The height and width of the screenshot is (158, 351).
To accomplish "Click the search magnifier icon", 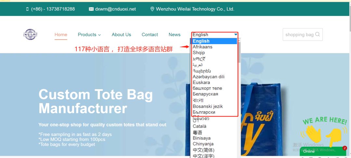I will pyautogui.click(x=318, y=34).
